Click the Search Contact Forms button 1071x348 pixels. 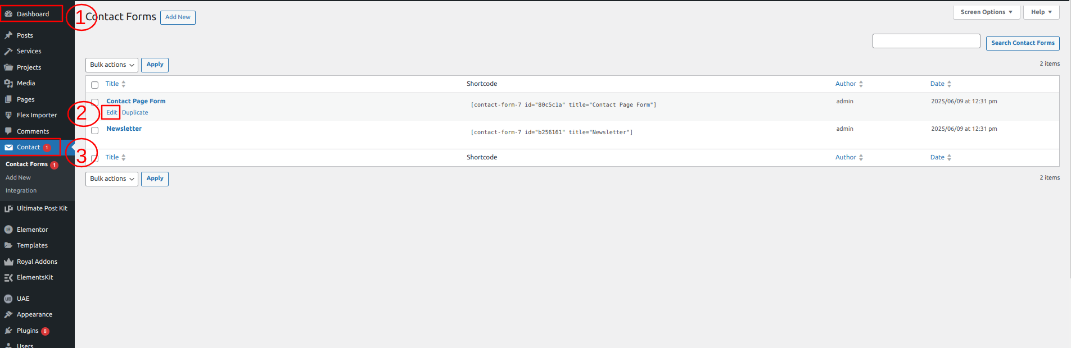tap(1023, 43)
